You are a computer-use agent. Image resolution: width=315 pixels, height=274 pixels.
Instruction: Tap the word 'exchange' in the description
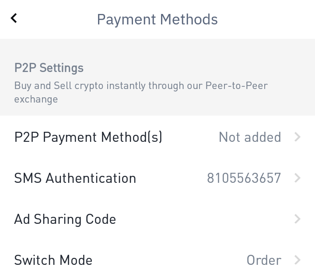(36, 99)
